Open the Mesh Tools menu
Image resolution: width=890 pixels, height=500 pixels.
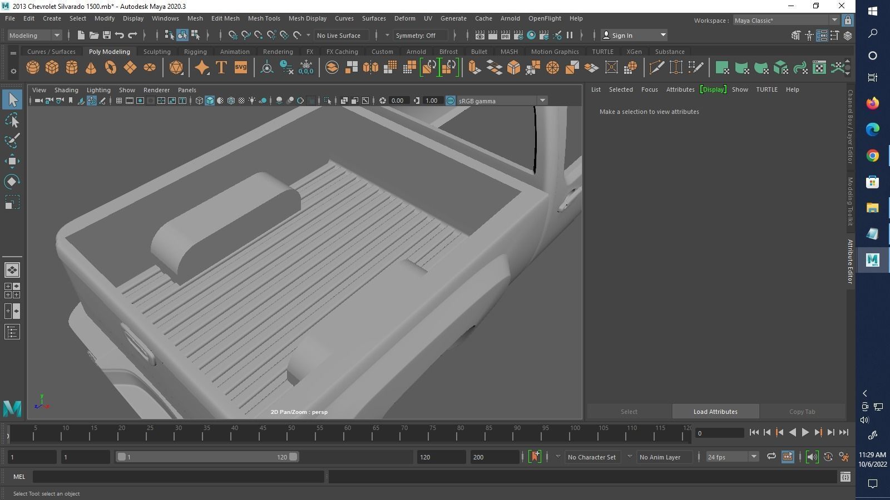click(x=264, y=18)
